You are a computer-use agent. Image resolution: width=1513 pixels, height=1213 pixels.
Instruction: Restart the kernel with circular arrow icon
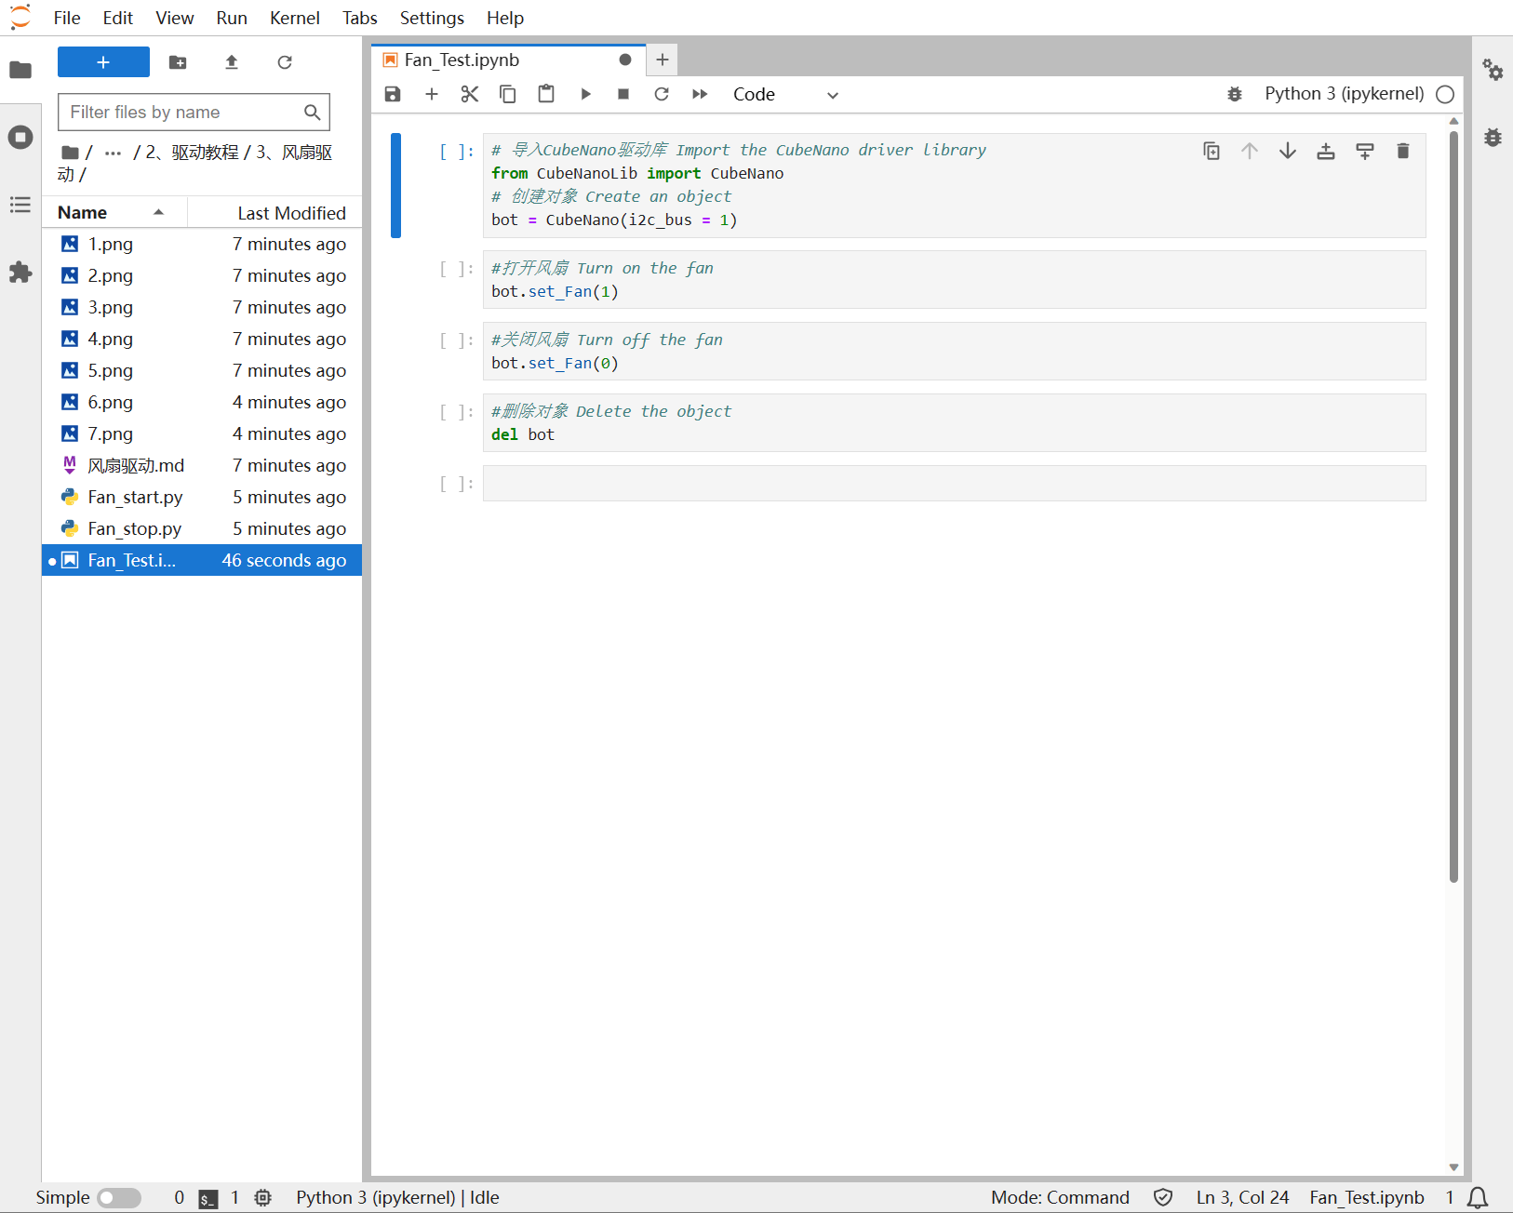click(662, 94)
